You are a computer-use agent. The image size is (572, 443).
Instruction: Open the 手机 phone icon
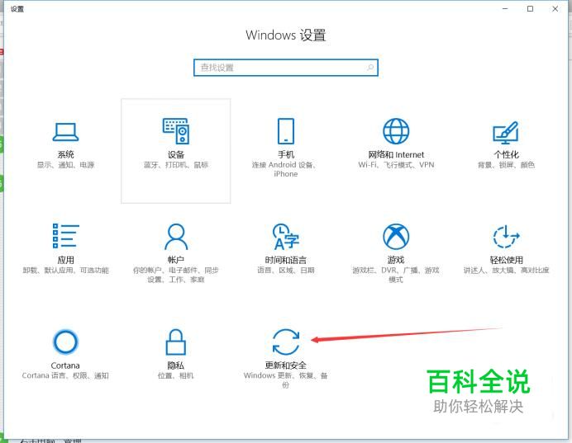point(286,131)
